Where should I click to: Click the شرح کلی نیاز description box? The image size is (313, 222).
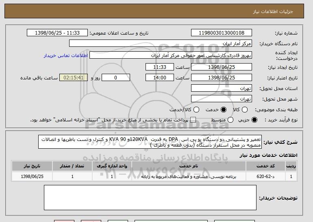[x=150, y=142]
